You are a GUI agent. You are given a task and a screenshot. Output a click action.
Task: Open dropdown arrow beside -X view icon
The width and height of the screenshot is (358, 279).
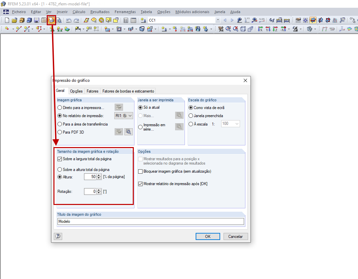(x=289, y=29)
